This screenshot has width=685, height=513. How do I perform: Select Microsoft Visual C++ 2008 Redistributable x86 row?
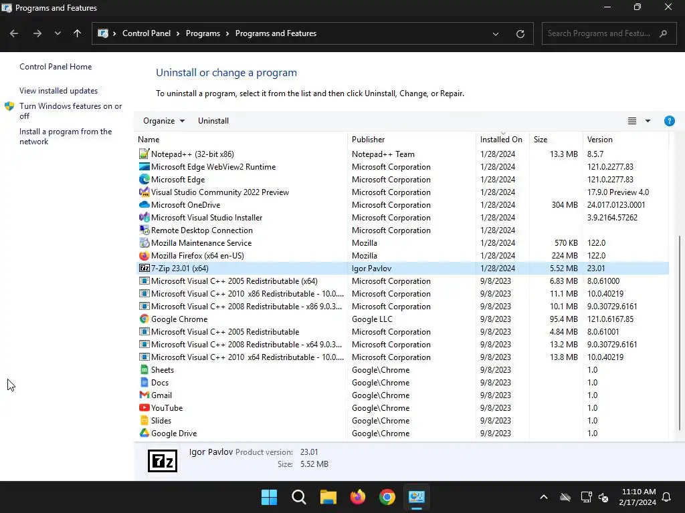(x=402, y=306)
